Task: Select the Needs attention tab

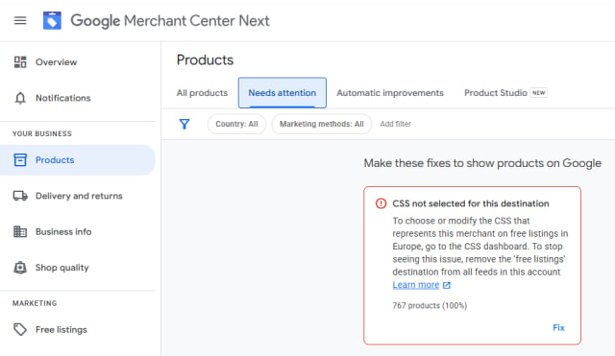Action: [x=282, y=93]
